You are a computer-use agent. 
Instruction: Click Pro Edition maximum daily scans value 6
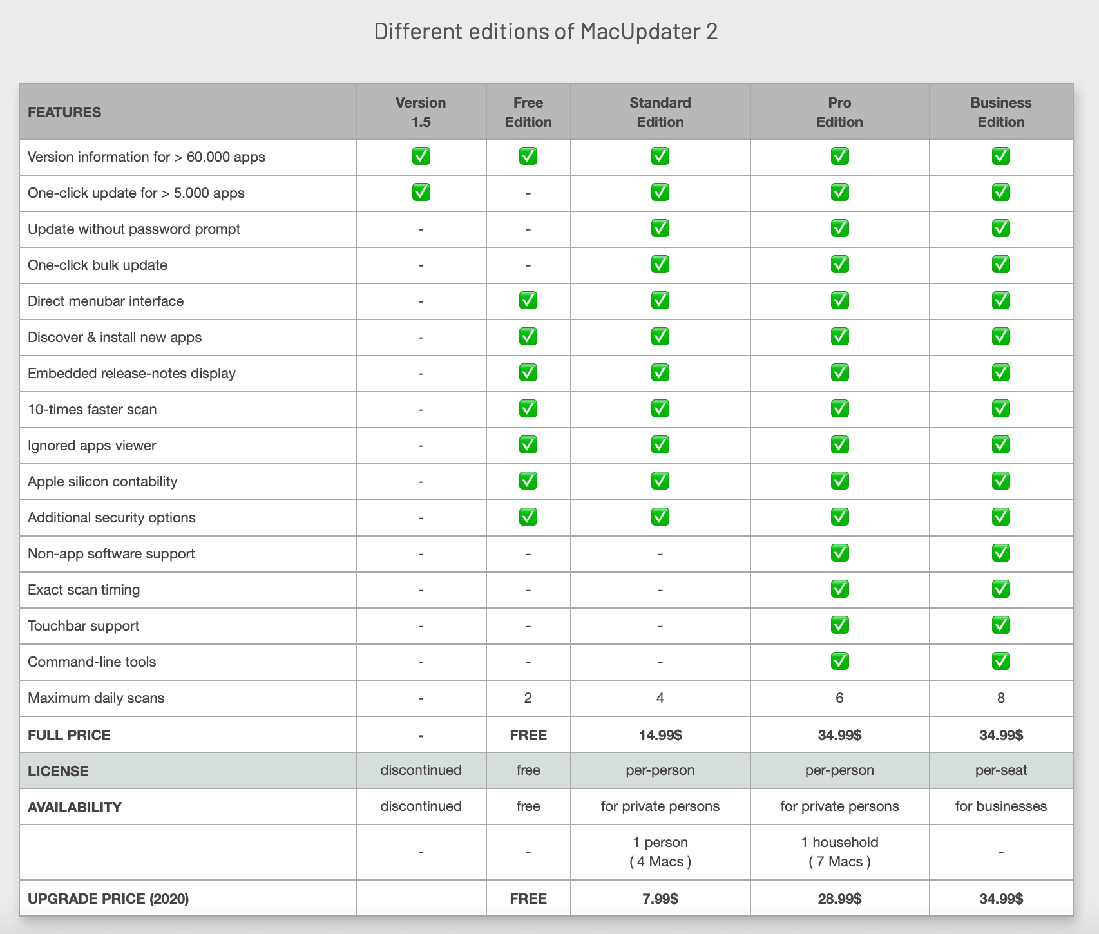click(x=839, y=698)
